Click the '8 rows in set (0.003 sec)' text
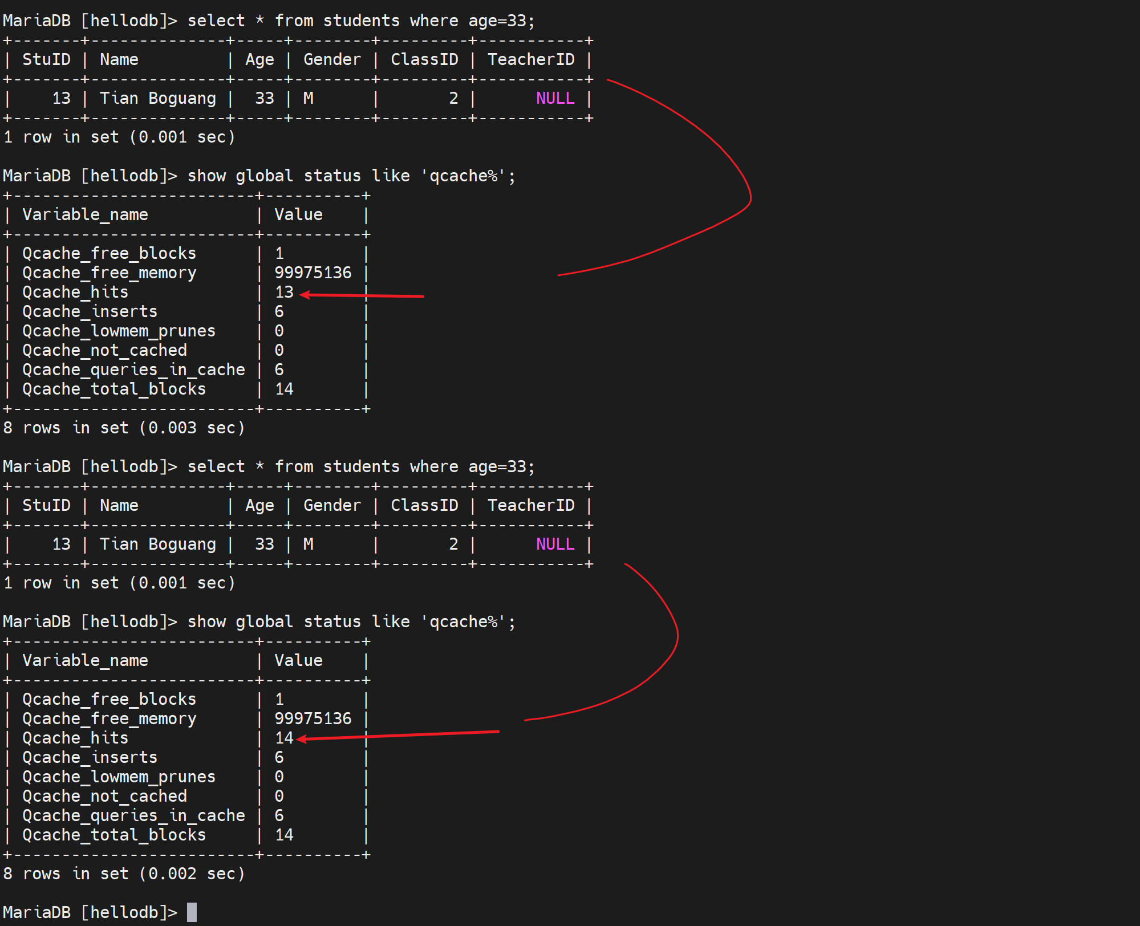The width and height of the screenshot is (1140, 926). 124,428
